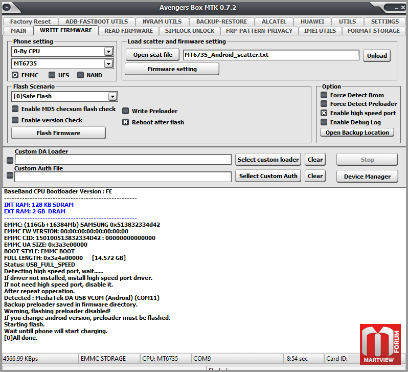Select the UFS storage option
The height and width of the screenshot is (372, 408).
click(52, 75)
